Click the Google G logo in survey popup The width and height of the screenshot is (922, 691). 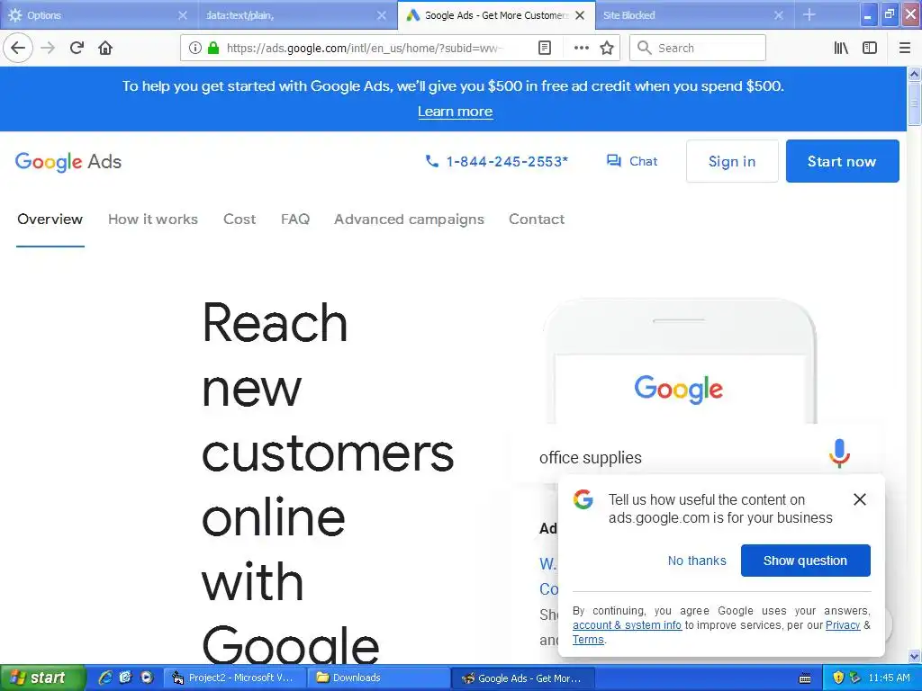[x=583, y=499]
